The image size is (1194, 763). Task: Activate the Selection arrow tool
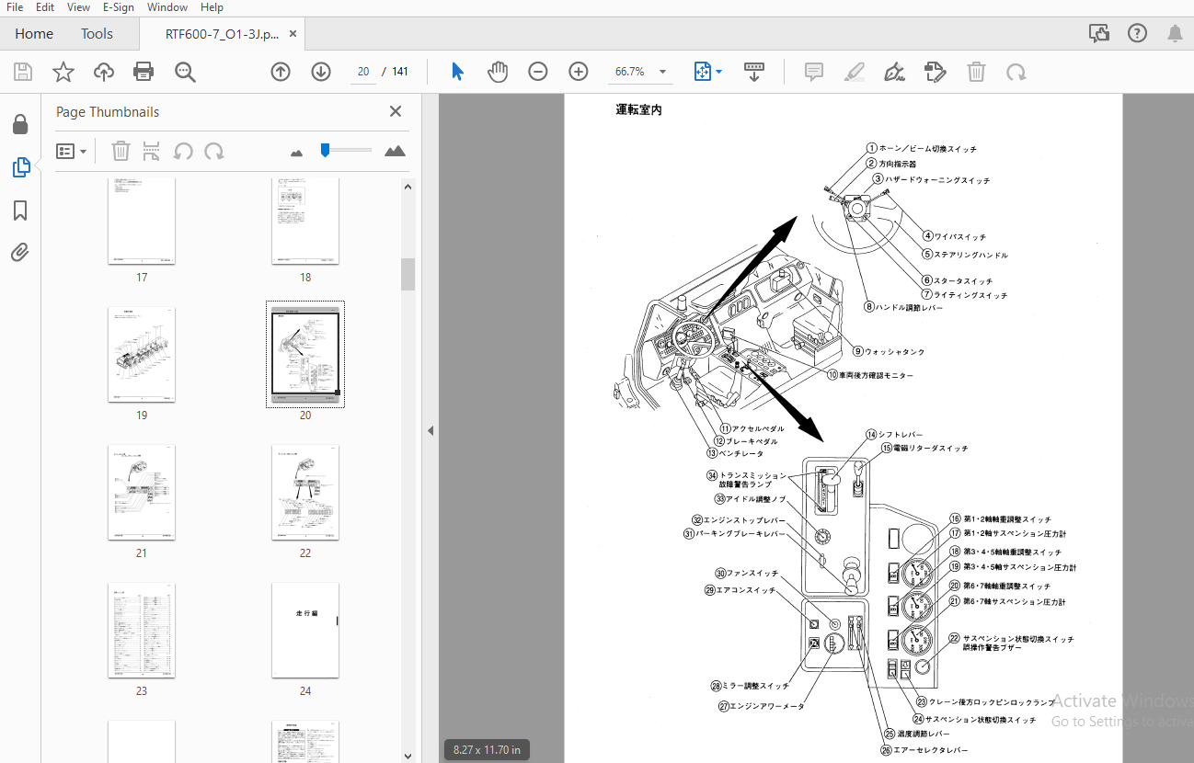click(457, 72)
